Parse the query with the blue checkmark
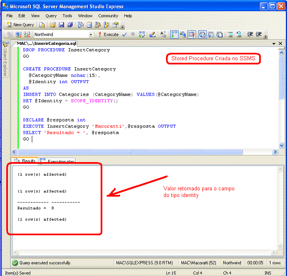287x276 pixels. tap(124, 34)
